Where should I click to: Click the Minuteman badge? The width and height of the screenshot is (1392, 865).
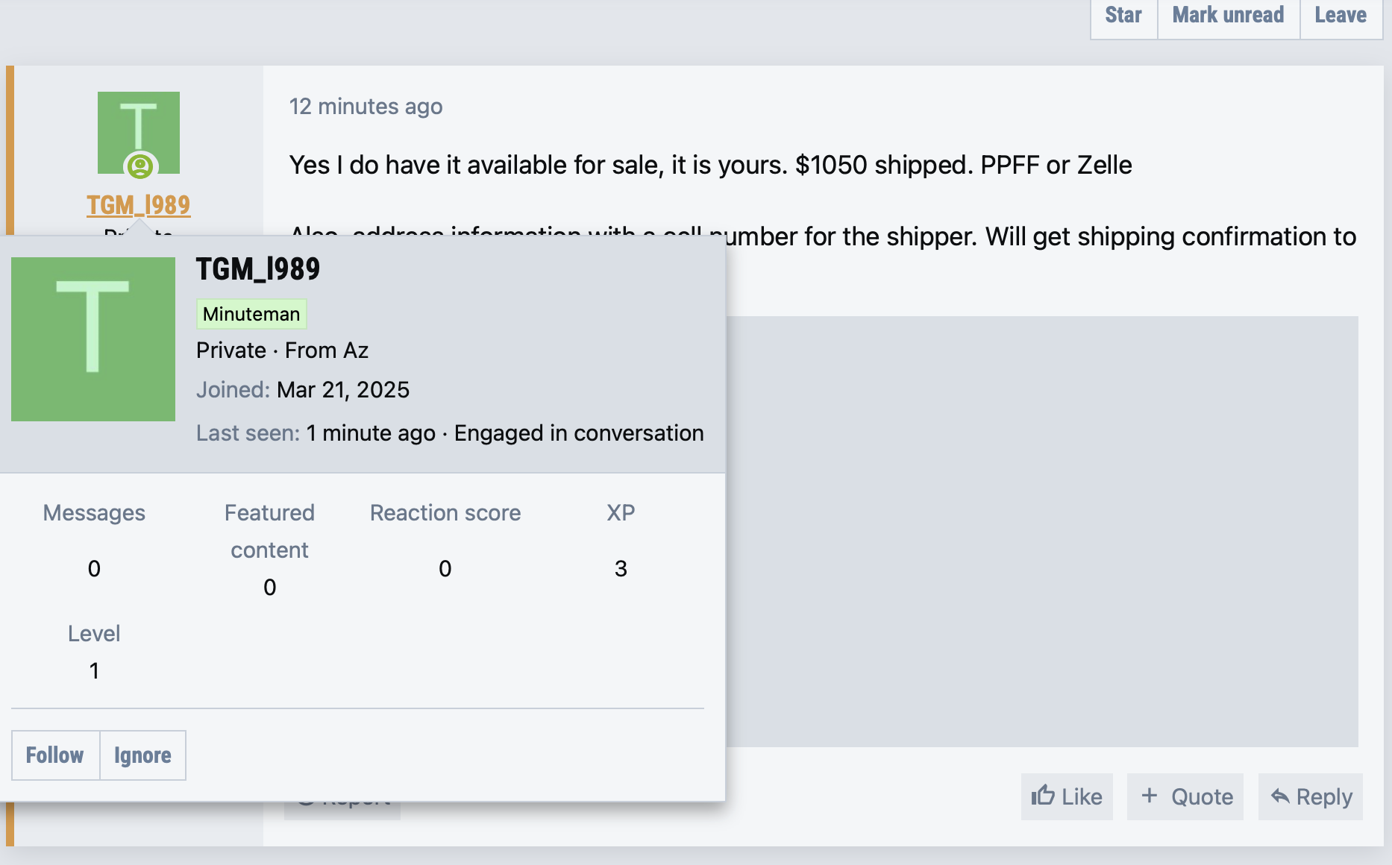tap(251, 314)
